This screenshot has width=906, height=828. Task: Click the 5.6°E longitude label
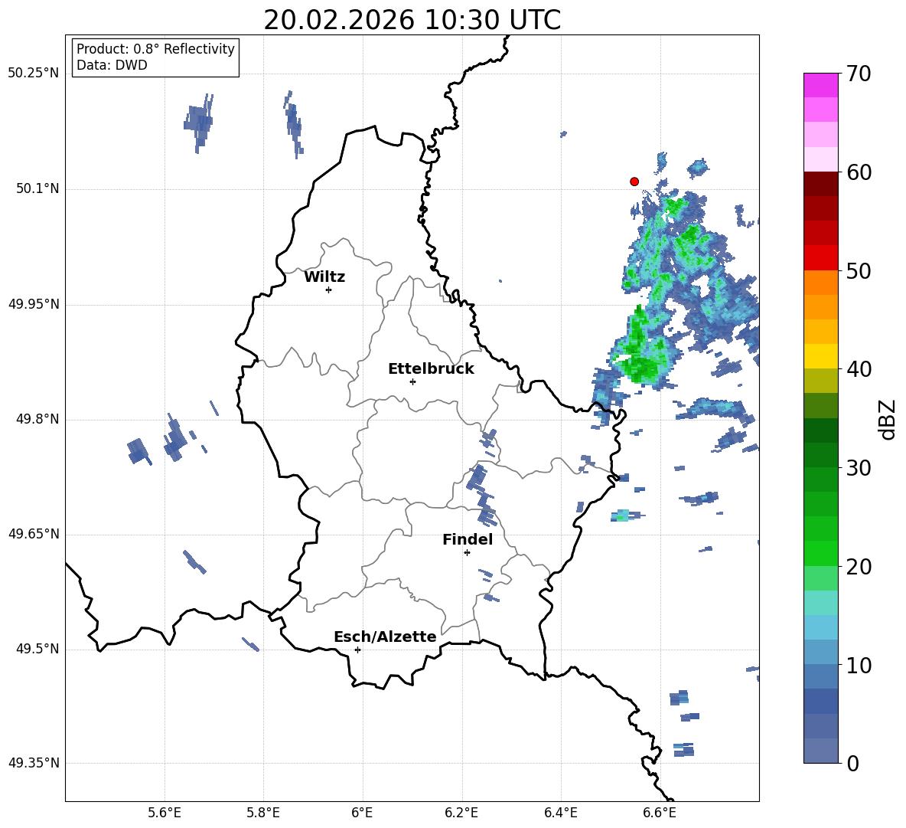165,813
